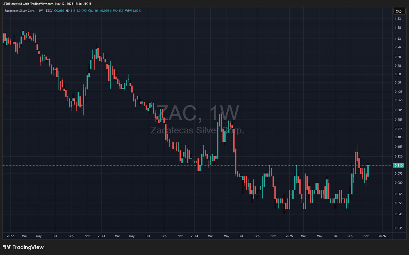Click the 0.045 price axis label
Image resolution: width=409 pixels, height=255 pixels.
[399, 214]
